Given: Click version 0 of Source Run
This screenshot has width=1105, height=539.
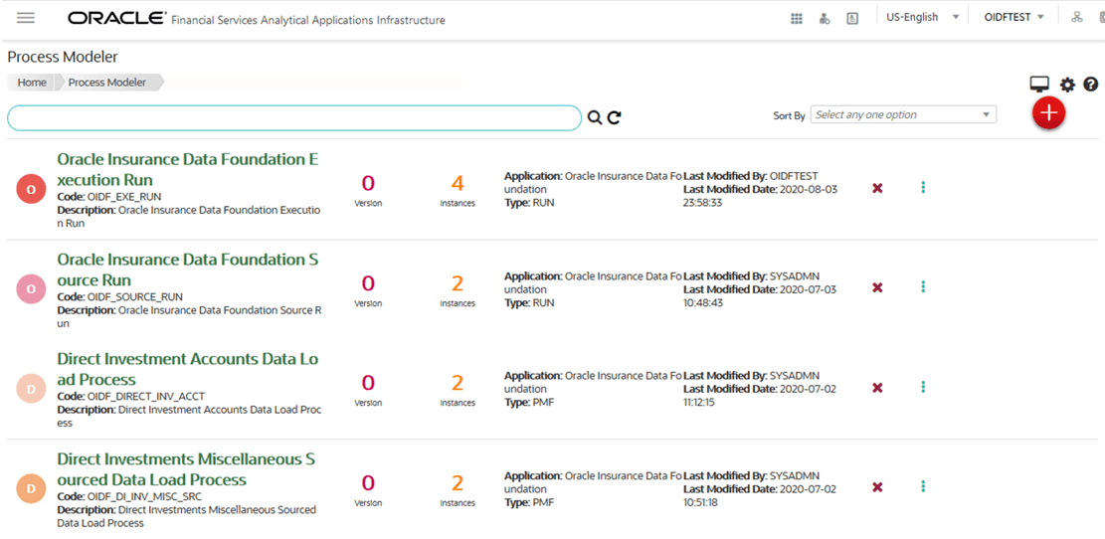Looking at the screenshot, I should [368, 283].
